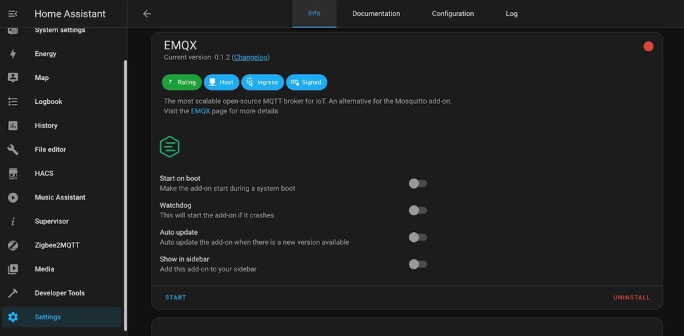
Task: Turn on the Watchdog toggle
Action: tap(417, 211)
